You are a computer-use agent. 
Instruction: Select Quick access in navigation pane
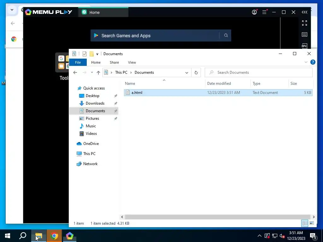[94, 88]
